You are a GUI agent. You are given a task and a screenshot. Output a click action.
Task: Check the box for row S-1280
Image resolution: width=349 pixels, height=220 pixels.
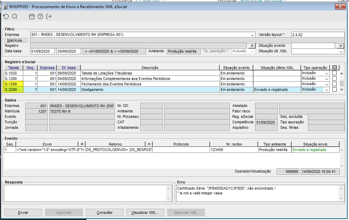[x=334, y=79]
